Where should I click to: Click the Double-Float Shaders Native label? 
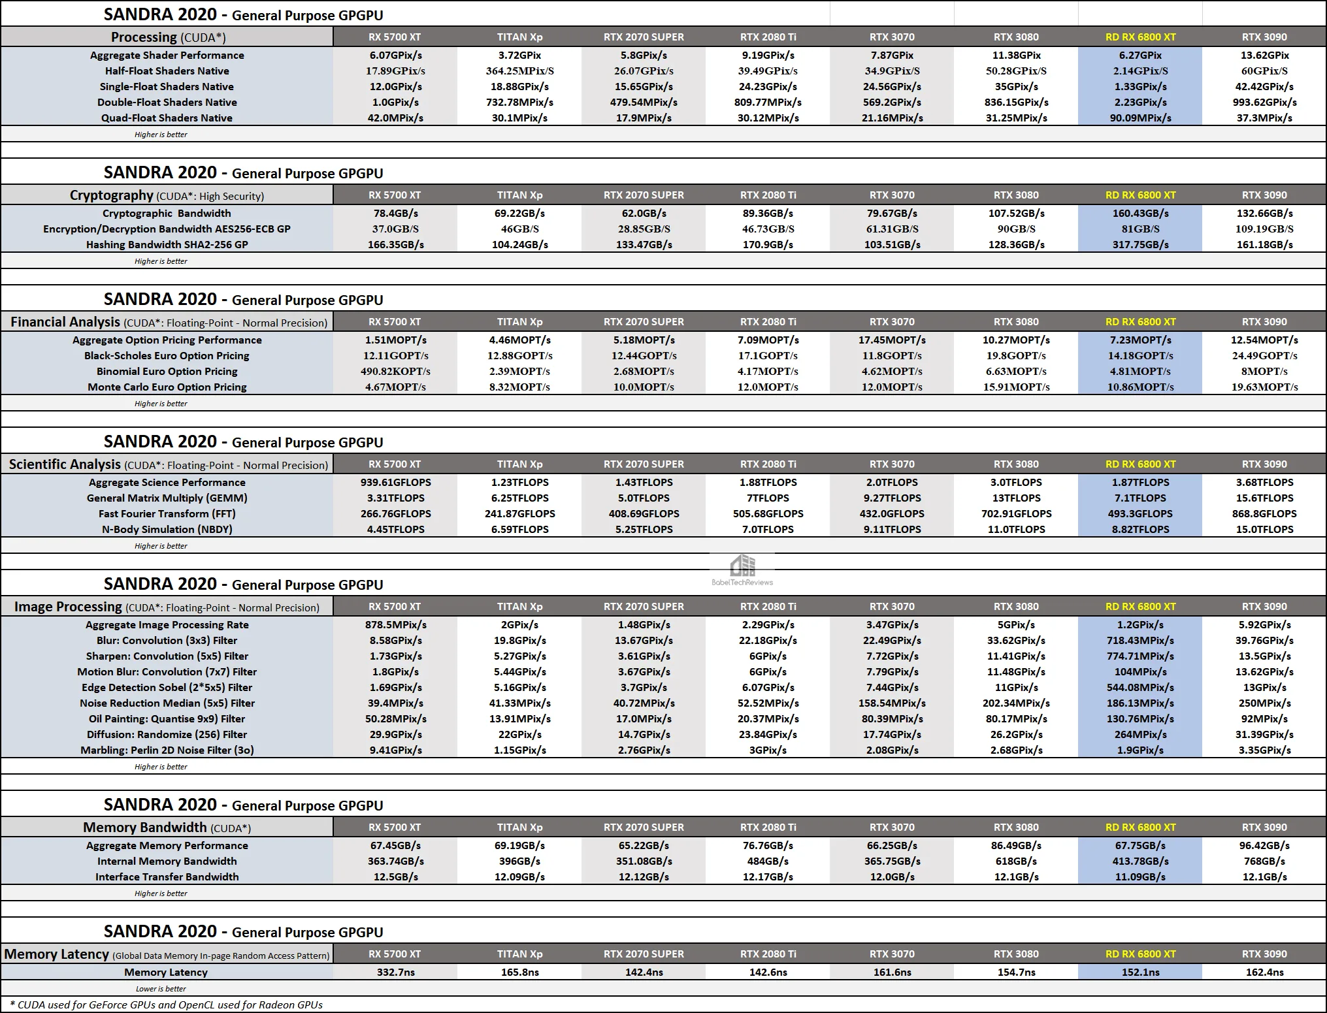(x=167, y=103)
